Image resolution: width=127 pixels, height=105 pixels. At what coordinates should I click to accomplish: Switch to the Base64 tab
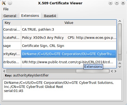pyautogui.click(x=50, y=16)
